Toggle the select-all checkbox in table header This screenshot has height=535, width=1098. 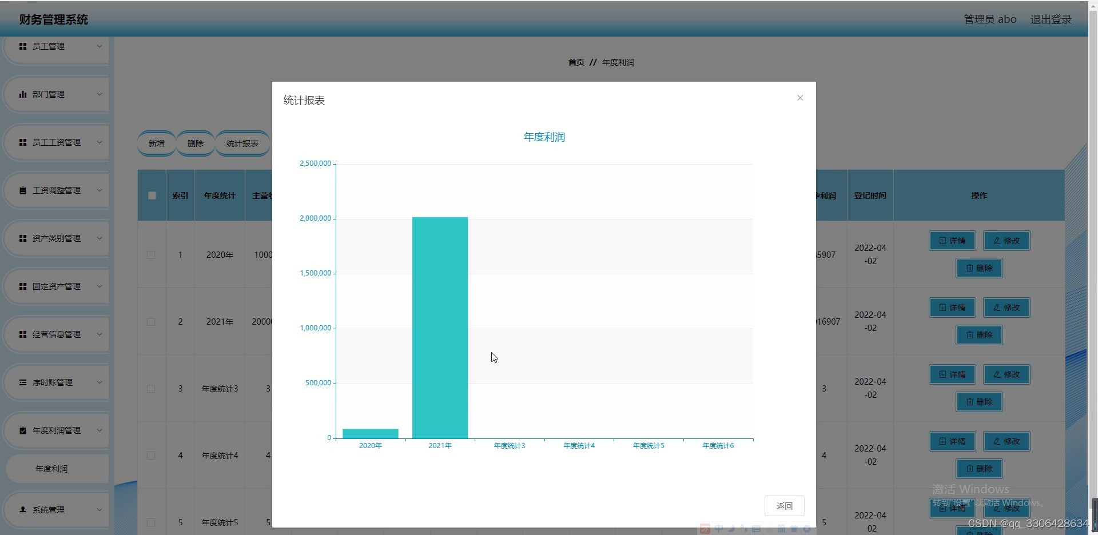[x=152, y=195]
